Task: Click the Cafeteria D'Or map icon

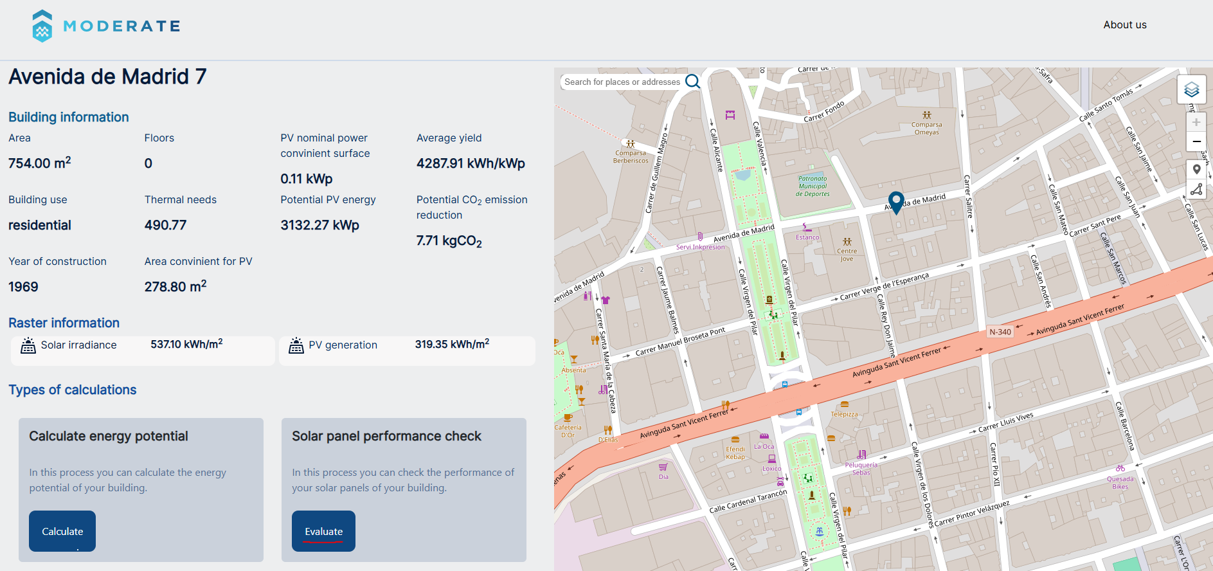Action: (x=568, y=417)
